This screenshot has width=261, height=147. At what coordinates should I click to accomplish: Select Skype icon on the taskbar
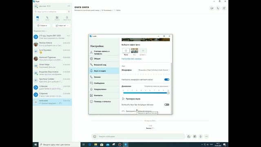pyautogui.click(x=126, y=145)
